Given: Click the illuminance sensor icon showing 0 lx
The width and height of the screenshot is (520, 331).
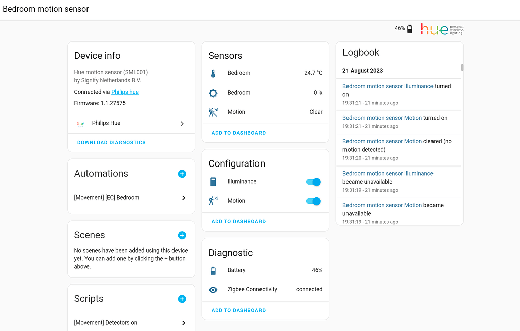Looking at the screenshot, I should click(x=213, y=92).
